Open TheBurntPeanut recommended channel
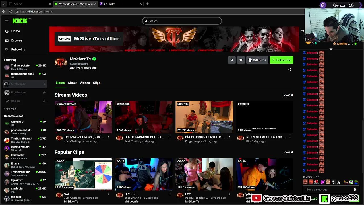 pyautogui.click(x=25, y=140)
